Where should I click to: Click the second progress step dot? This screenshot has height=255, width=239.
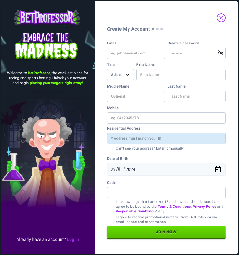157,29
